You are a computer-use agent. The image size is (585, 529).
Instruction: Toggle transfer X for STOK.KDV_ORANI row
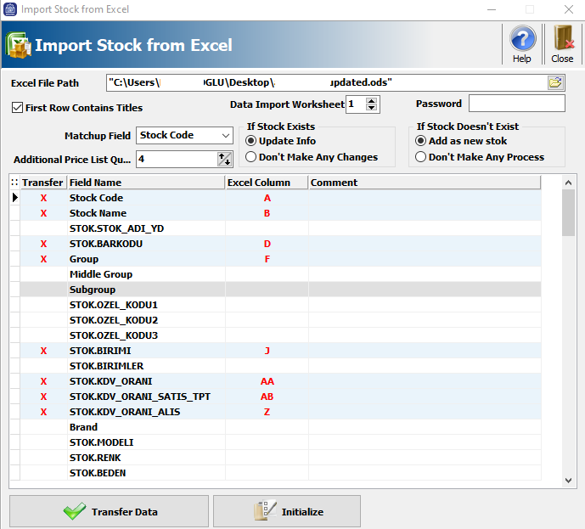pos(43,381)
